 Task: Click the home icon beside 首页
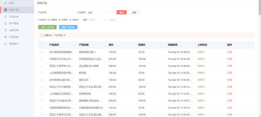[x=6, y=3]
